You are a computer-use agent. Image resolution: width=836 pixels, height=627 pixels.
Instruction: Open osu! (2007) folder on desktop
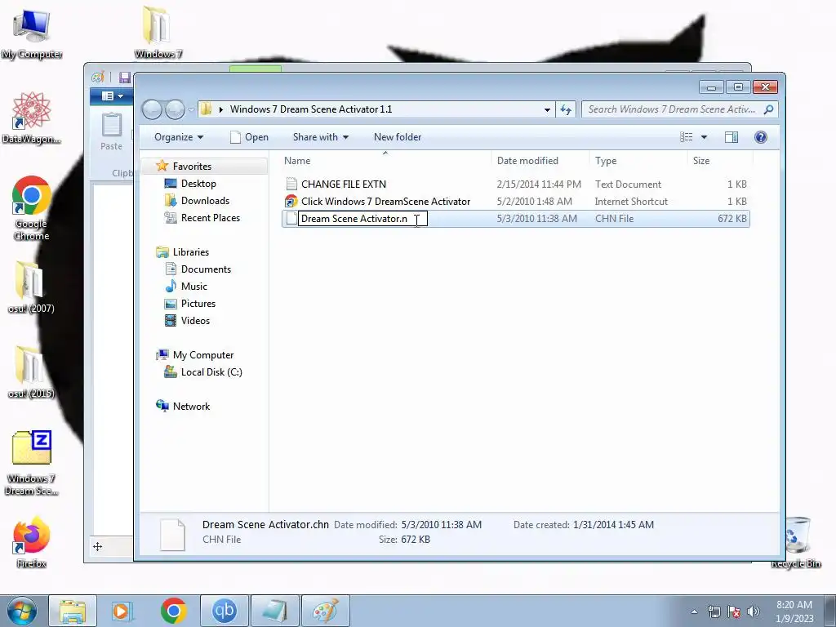(31, 287)
